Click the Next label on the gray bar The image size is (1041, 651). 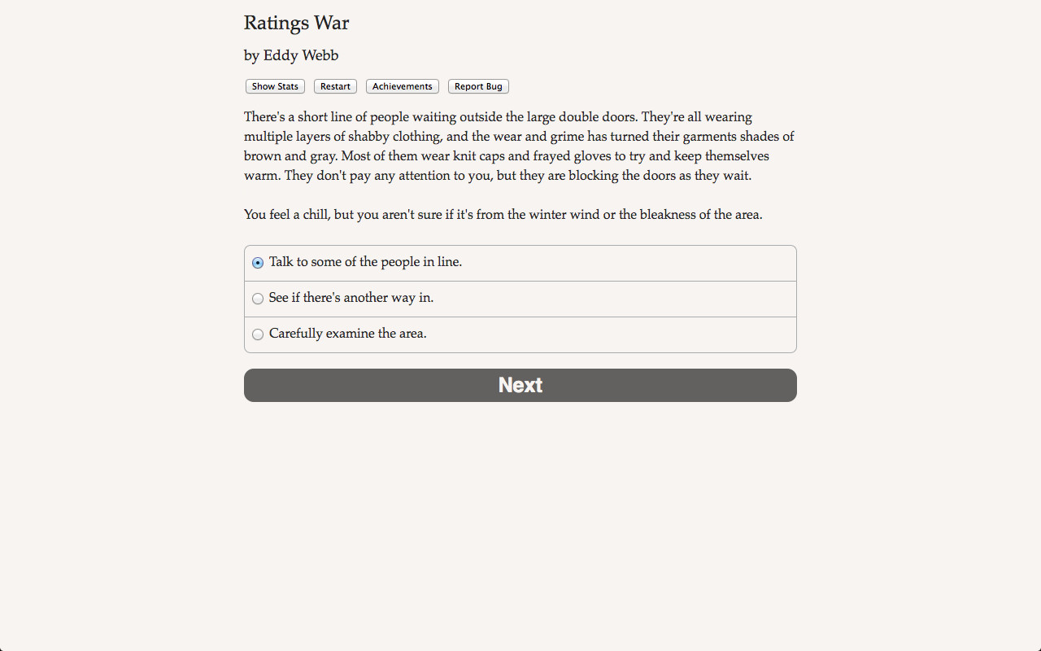[520, 385]
